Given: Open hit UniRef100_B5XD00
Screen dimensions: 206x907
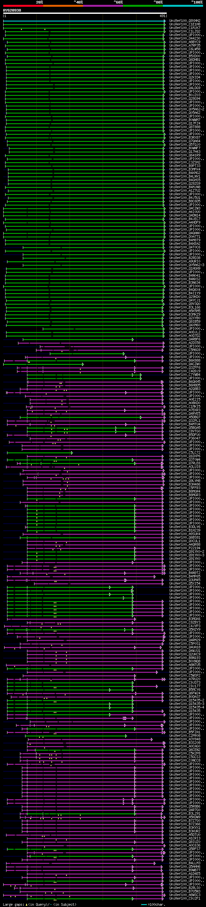Looking at the screenshot, I should click(x=185, y=56).
